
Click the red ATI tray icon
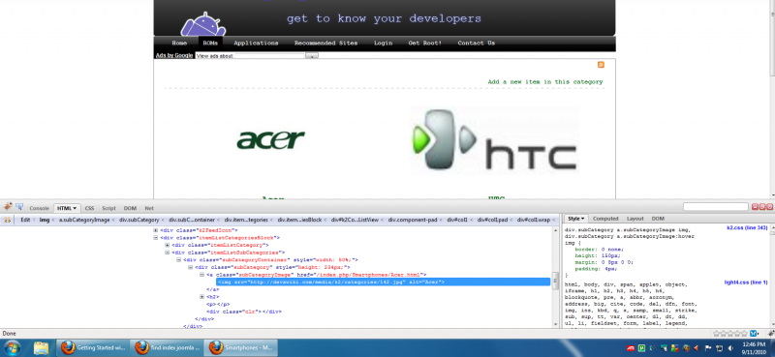click(x=631, y=348)
